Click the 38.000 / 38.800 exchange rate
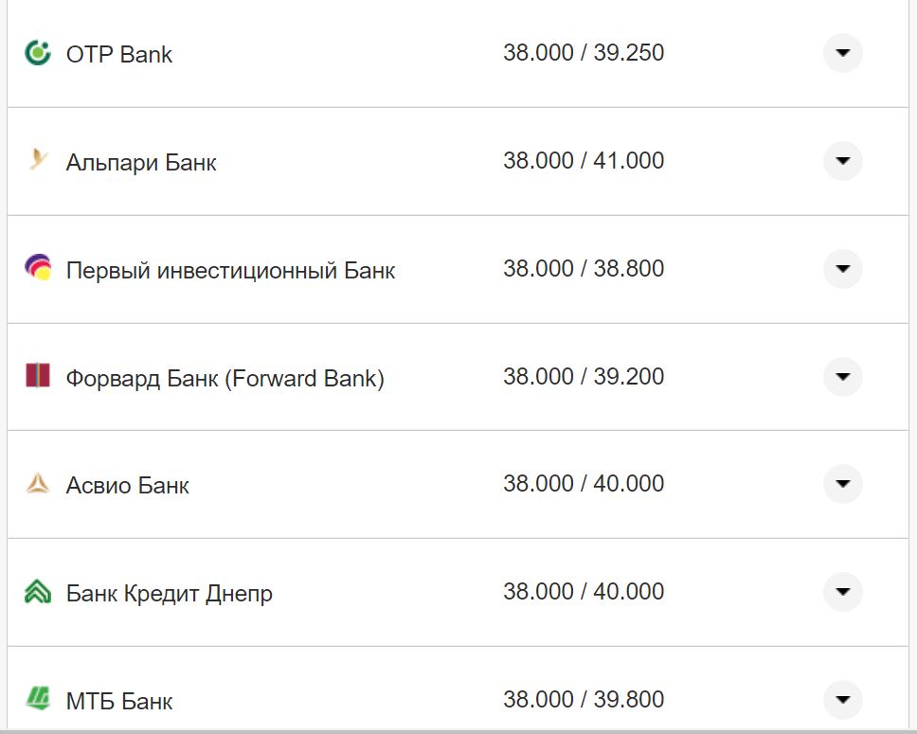The width and height of the screenshot is (917, 734). tap(584, 269)
